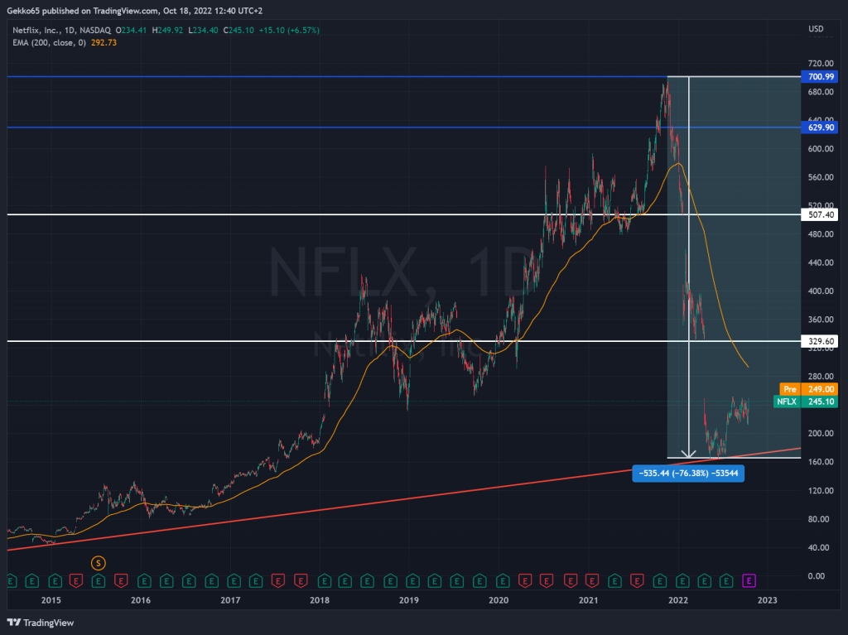Viewport: 848px width, 635px height.
Task: Click the 2020 label on time axis
Action: [x=498, y=599]
